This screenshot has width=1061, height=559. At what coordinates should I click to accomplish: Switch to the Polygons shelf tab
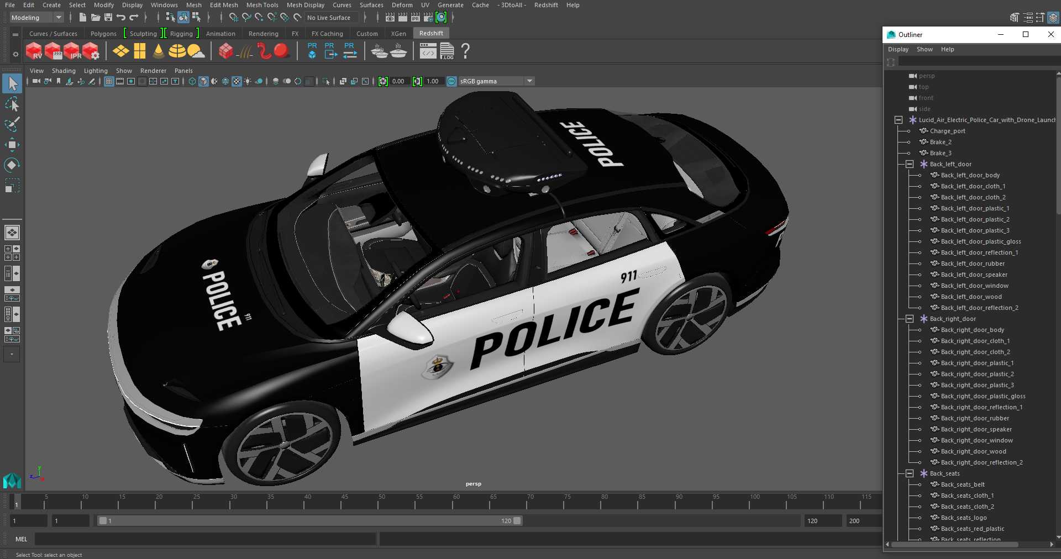pyautogui.click(x=103, y=34)
